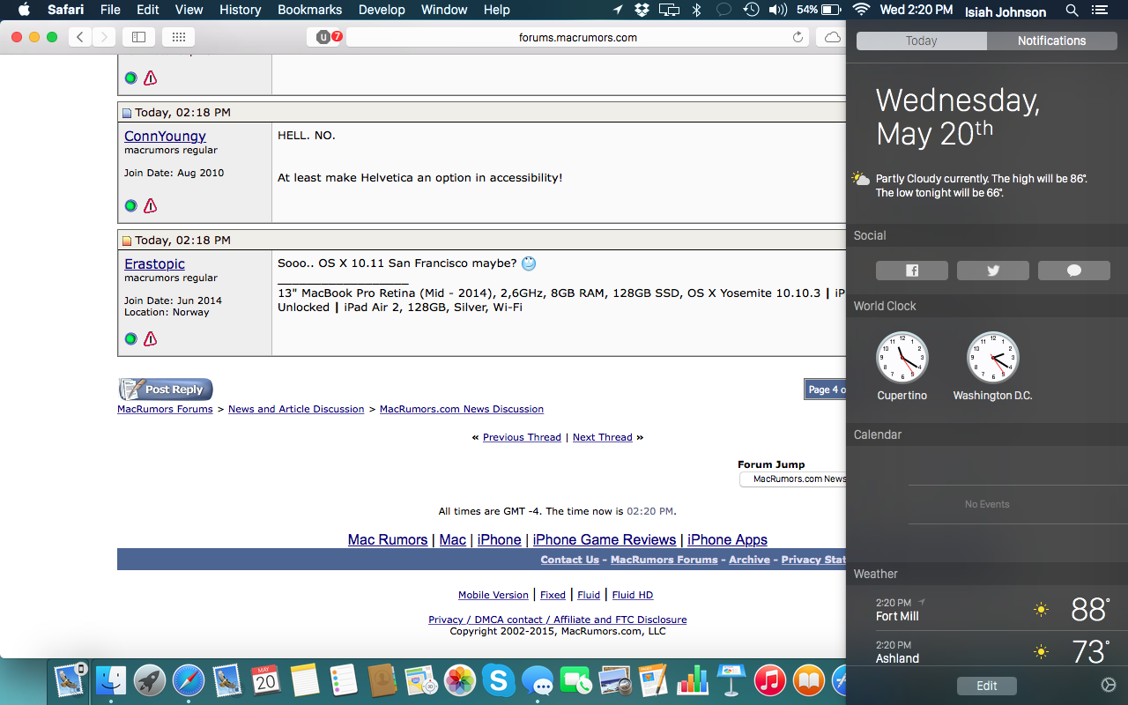This screenshot has width=1128, height=705.
Task: Click the volume icon in menu bar
Action: coord(777,10)
